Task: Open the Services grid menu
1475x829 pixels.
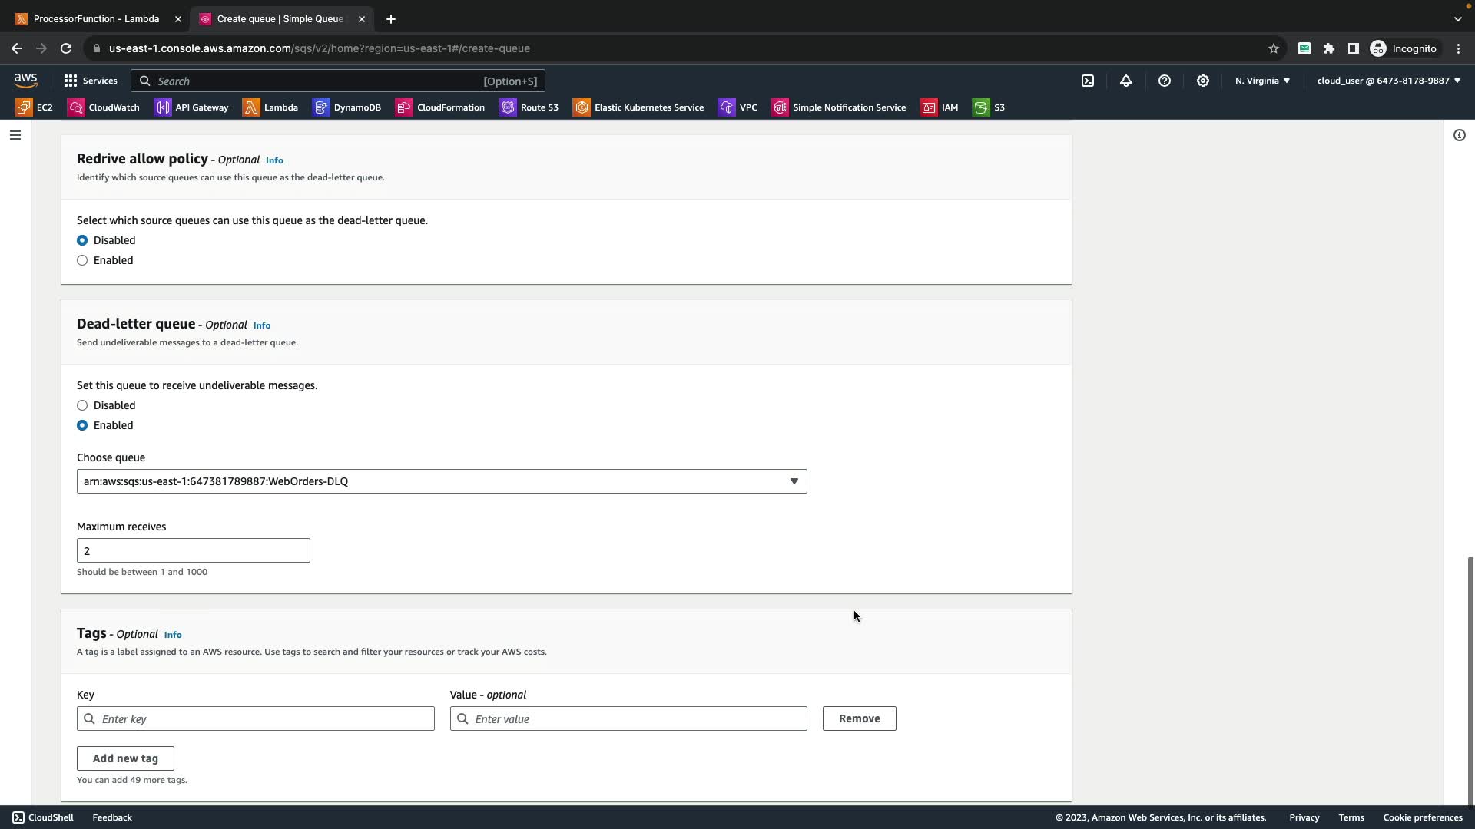Action: click(x=91, y=81)
